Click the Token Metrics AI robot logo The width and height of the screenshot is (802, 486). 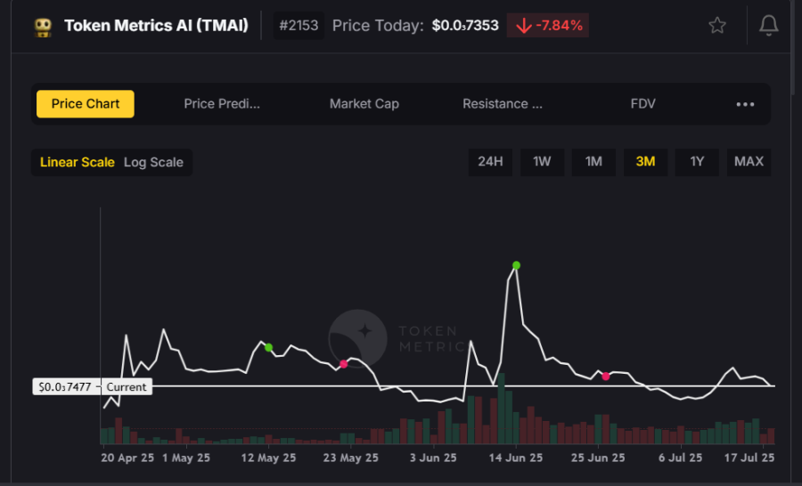43,27
